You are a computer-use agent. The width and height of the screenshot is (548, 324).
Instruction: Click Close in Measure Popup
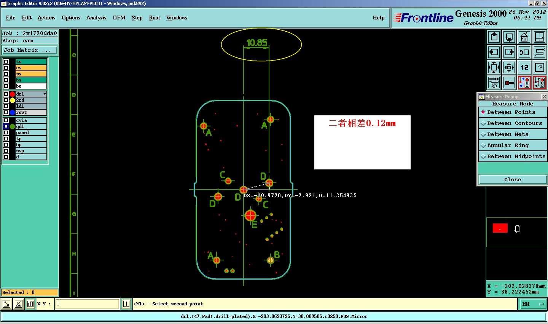513,179
